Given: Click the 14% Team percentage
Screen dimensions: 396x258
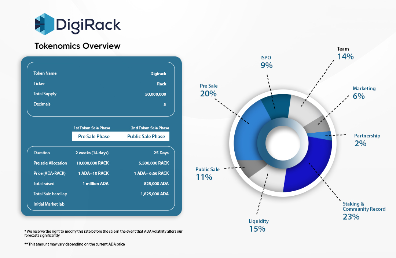Looking at the screenshot, I should tap(346, 56).
